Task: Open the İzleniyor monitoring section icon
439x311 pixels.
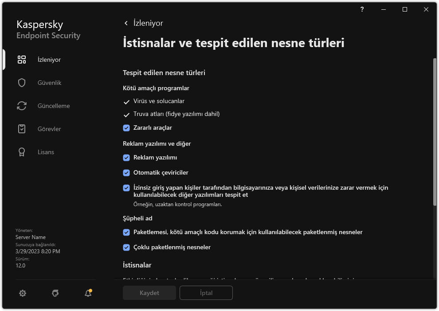Action: [21, 59]
